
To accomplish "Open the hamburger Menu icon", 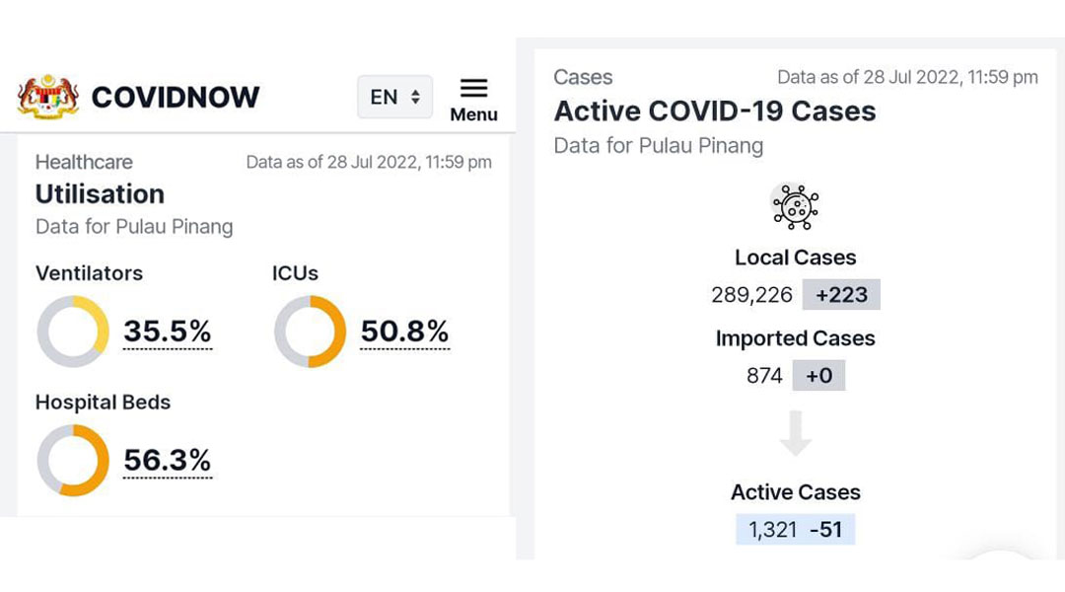I will point(473,89).
